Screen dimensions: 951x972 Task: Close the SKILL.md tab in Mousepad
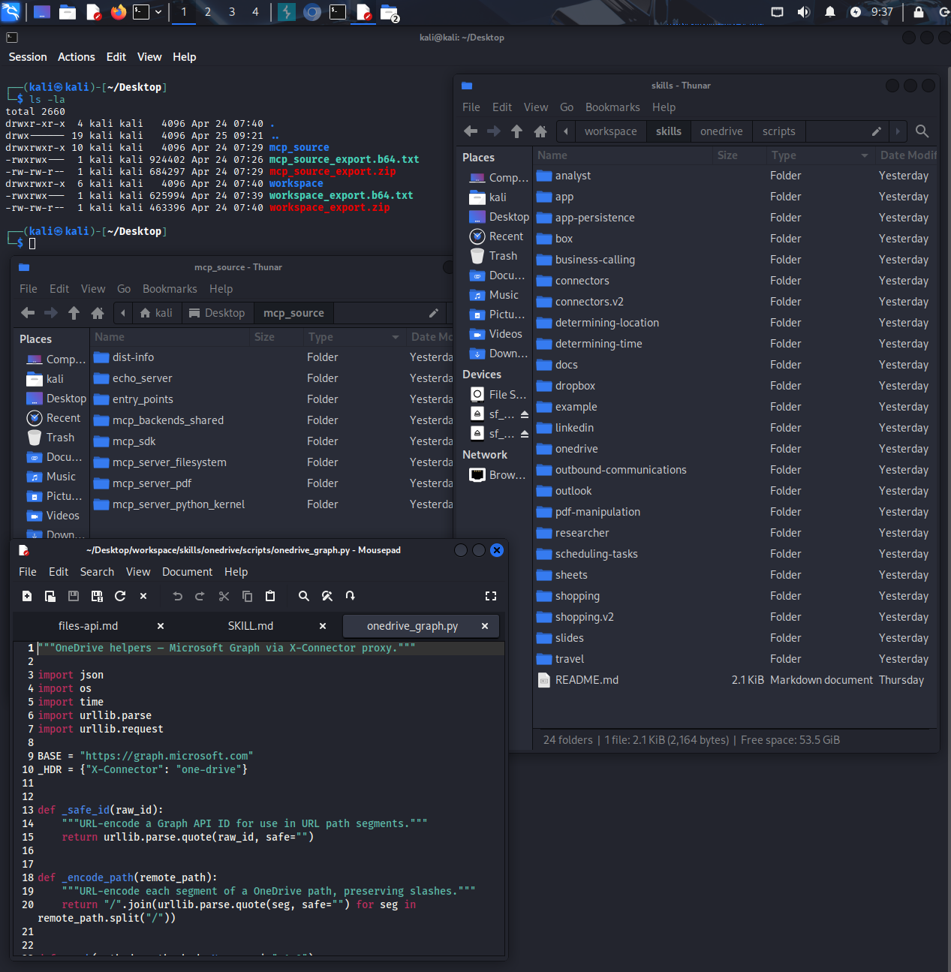tap(323, 626)
